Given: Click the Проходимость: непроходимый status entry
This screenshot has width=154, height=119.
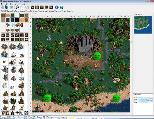Looking at the screenshot, I should [57, 117].
